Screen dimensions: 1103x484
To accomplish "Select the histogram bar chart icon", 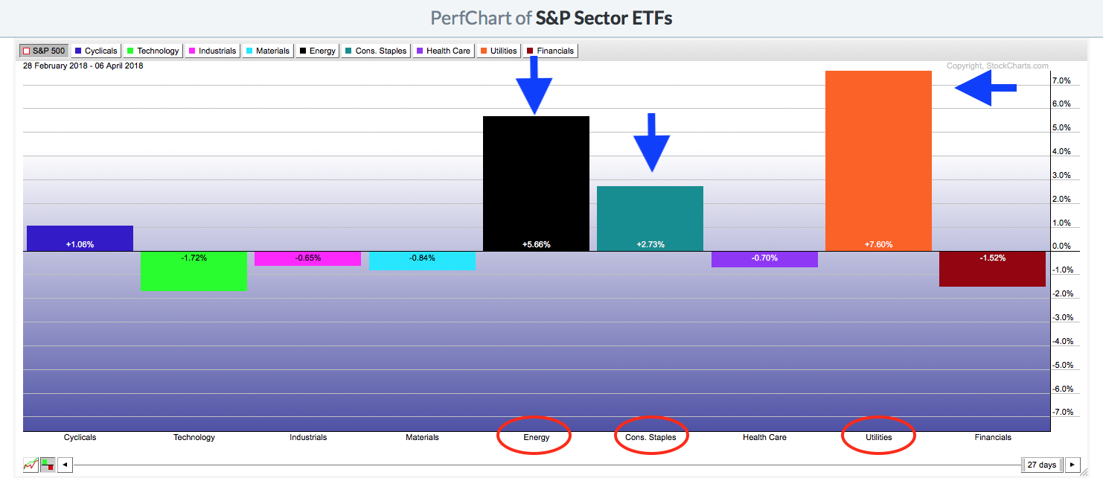I will click(47, 465).
